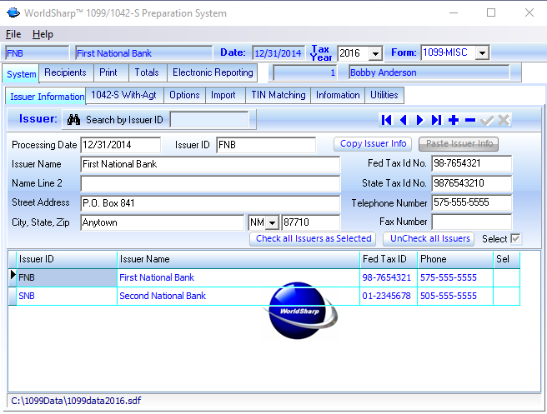Open the TIN Matching tab
The image size is (547, 414).
coord(279,95)
